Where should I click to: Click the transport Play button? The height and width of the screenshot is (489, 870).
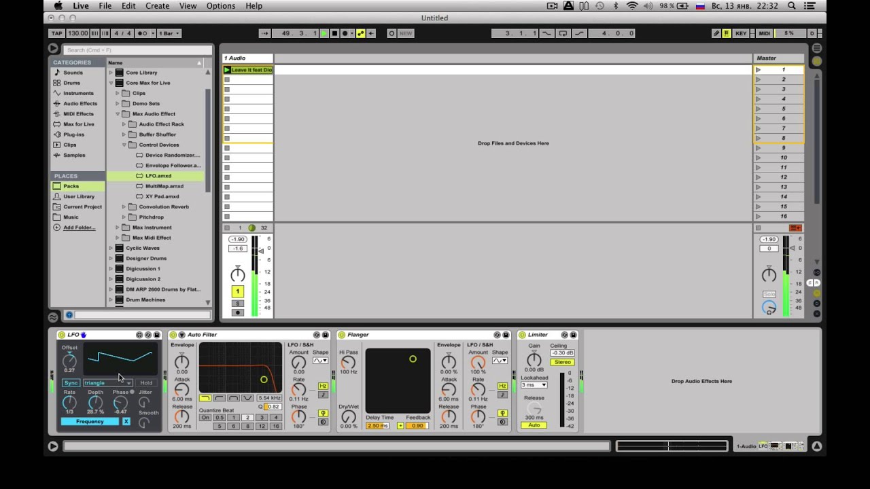[x=324, y=33]
